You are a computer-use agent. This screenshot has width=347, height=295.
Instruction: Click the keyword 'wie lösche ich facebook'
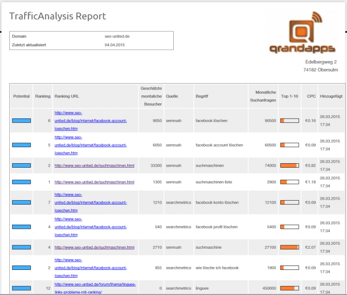(x=217, y=268)
